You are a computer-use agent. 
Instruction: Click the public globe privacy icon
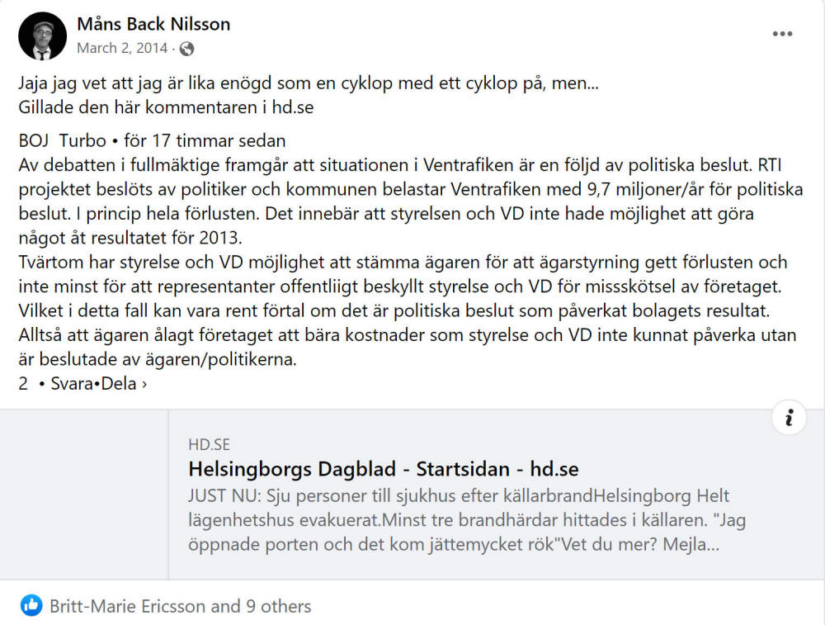(x=186, y=49)
